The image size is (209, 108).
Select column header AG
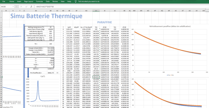click(x=86, y=11)
